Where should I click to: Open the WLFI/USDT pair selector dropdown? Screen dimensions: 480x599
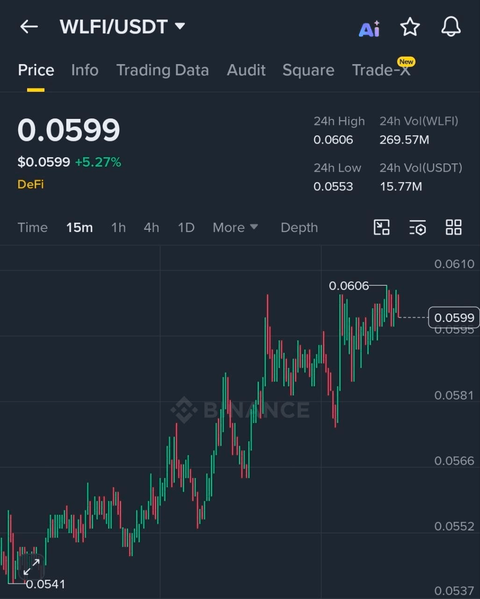click(x=122, y=27)
